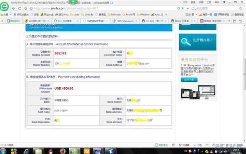Click the page vertical scrollbar

(x=244, y=74)
